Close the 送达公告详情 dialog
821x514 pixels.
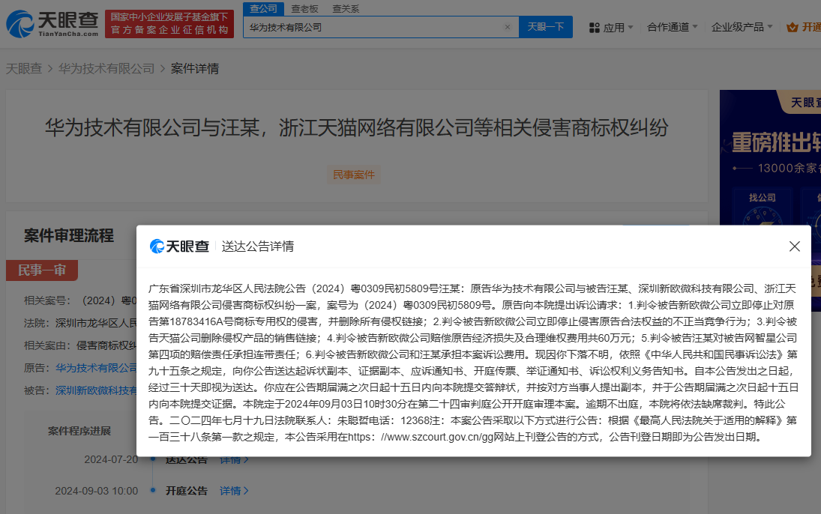(x=794, y=247)
